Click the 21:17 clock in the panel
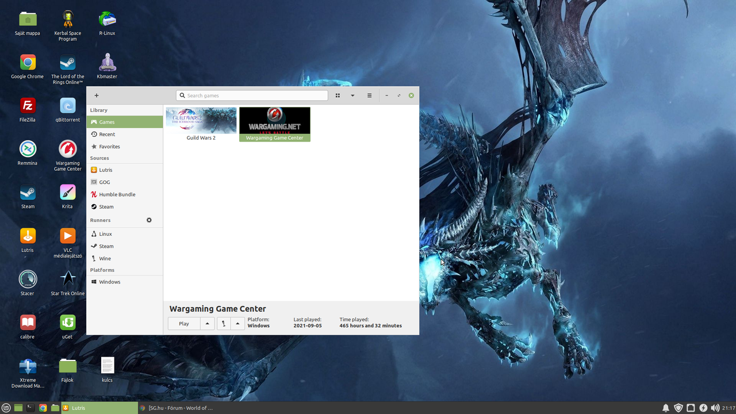The width and height of the screenshot is (736, 414). click(x=729, y=408)
